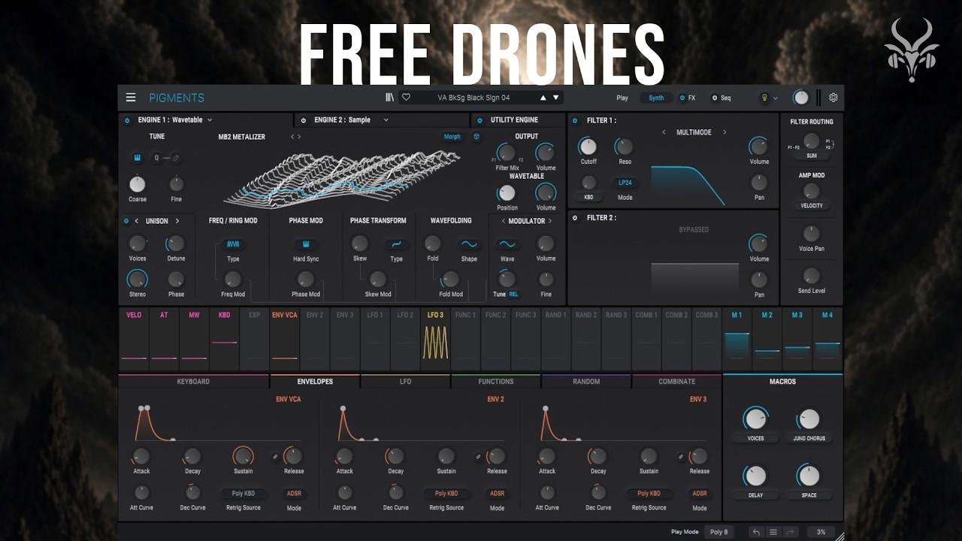This screenshot has width=962, height=541.
Task: Click the Freq/Ring Mod Type waveform icon
Action: click(233, 244)
